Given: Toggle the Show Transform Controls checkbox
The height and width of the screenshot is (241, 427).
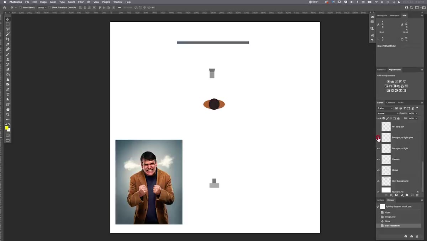Looking at the screenshot, I should (50, 7).
